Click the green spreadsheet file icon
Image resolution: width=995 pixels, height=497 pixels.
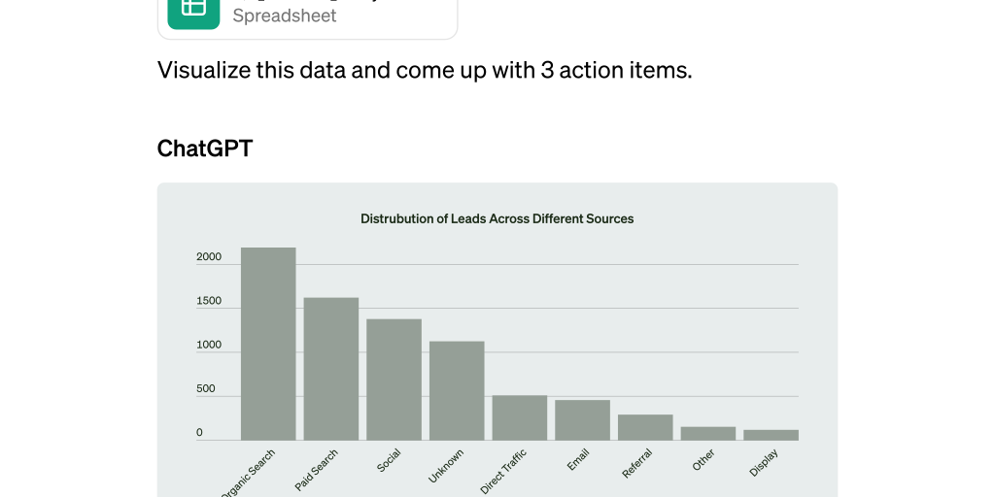[193, 10]
